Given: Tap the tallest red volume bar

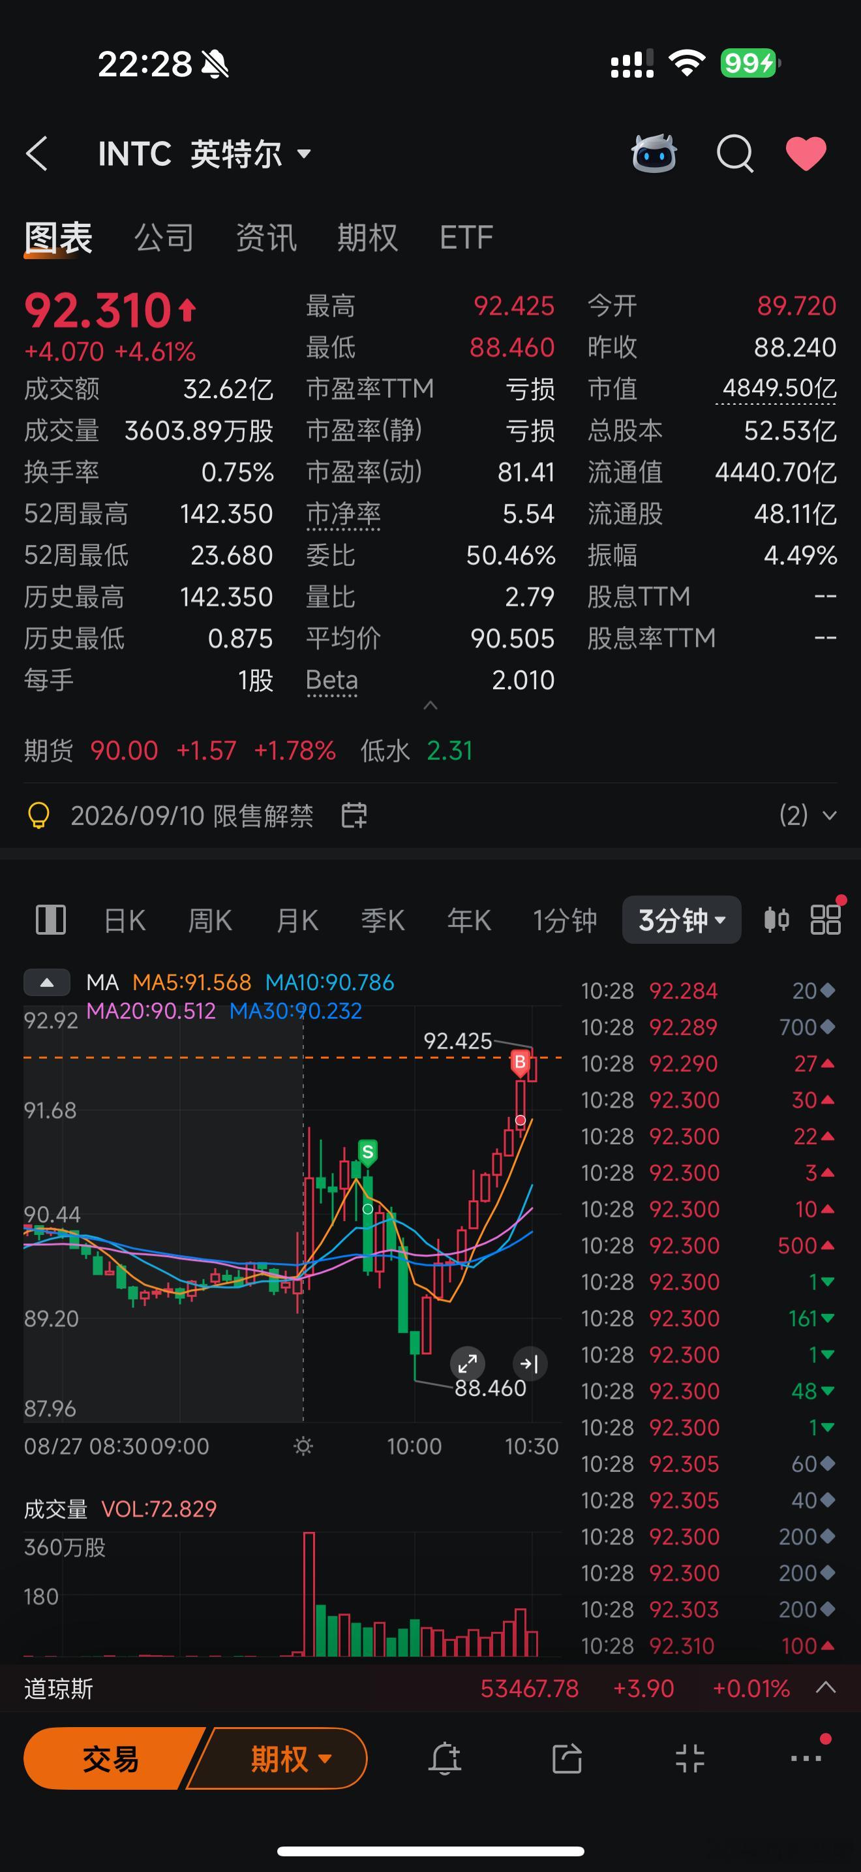Looking at the screenshot, I should point(309,1595).
